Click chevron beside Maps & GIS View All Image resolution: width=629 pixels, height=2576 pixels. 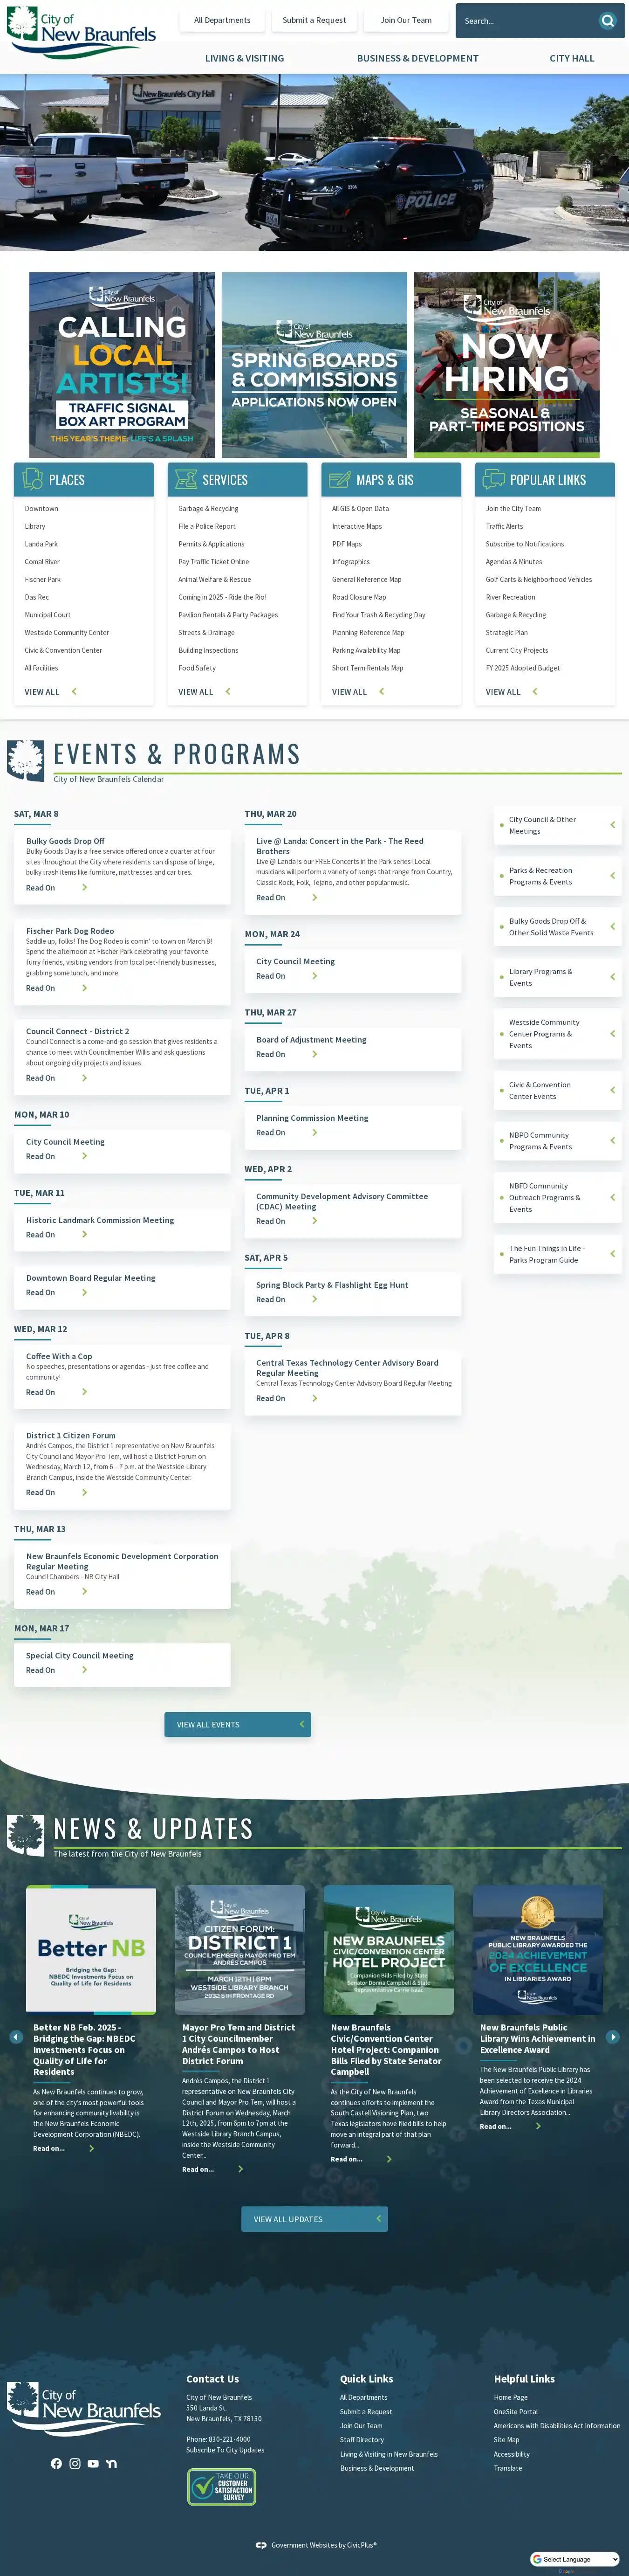coord(382,691)
